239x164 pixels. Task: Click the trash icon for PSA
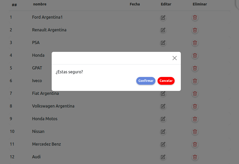pyautogui.click(x=195, y=43)
